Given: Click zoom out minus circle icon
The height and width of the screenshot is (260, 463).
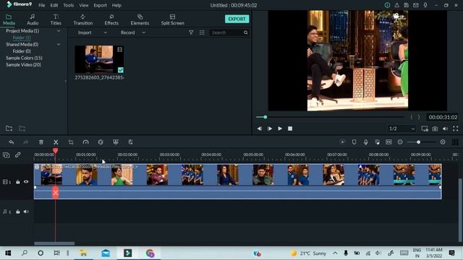Looking at the screenshot, I should point(400,142).
